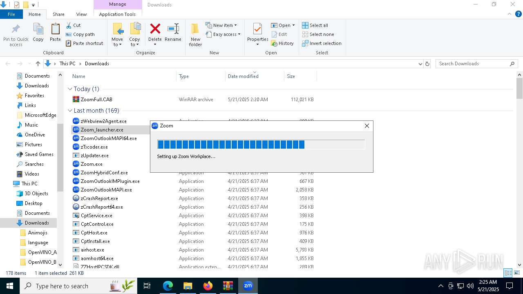
Task: Click the Paste ribbon icon
Action: tap(55, 29)
